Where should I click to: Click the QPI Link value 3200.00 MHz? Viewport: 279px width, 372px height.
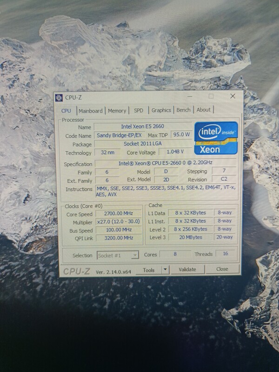pos(119,238)
